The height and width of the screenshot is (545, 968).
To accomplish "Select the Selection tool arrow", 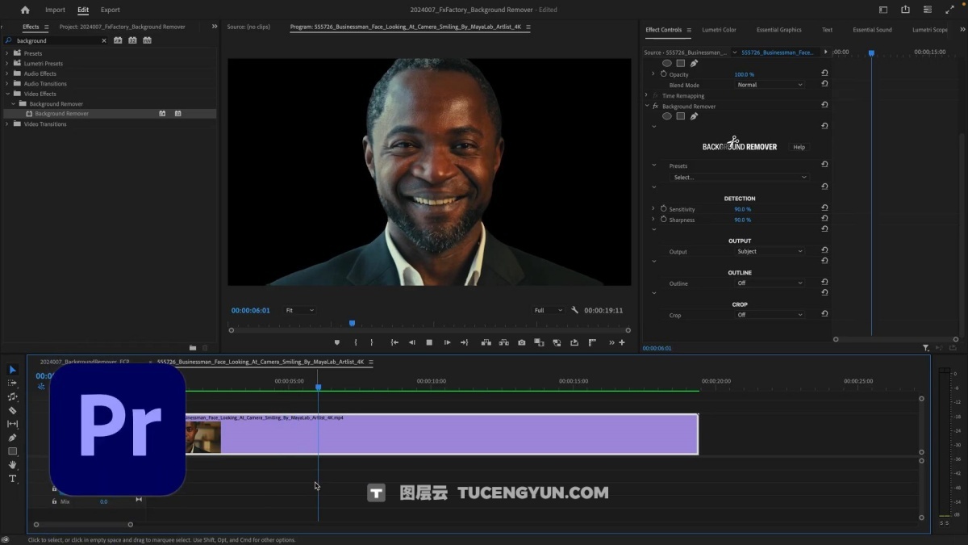I will [12, 370].
